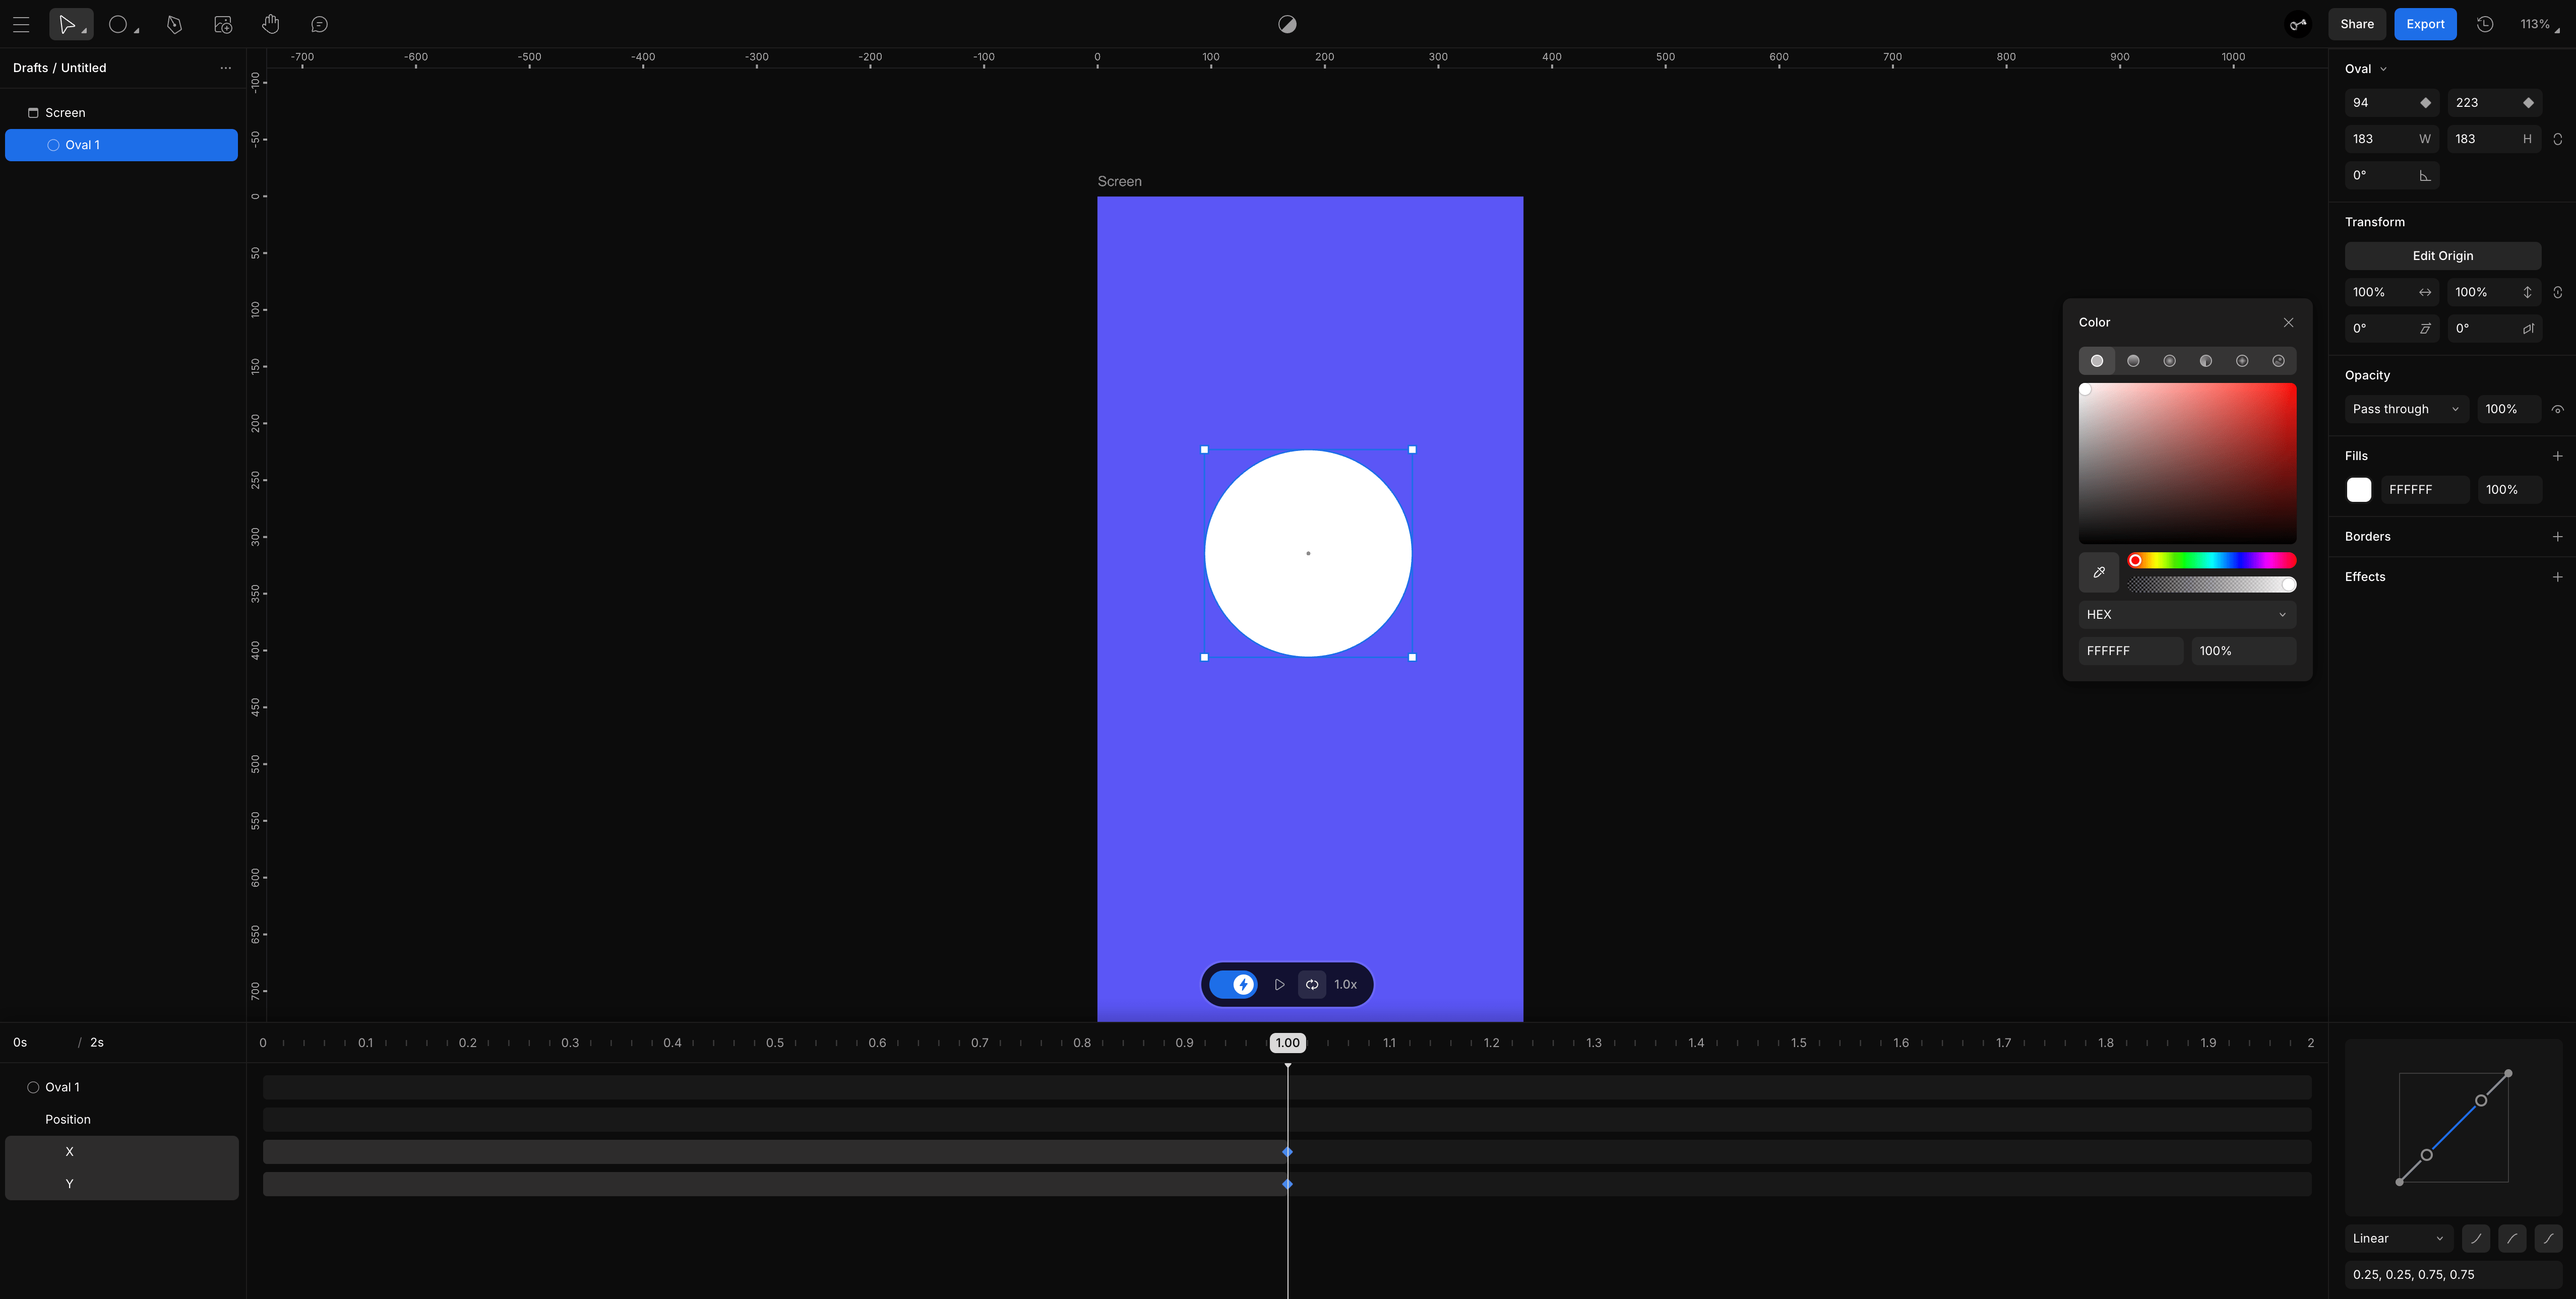The height and width of the screenshot is (1299, 2576).
Task: Click the X track keyframe diamond on timeline
Action: 1287,1152
